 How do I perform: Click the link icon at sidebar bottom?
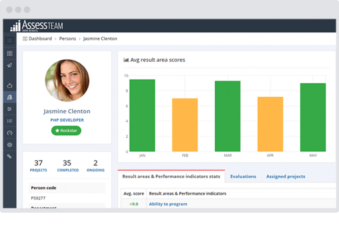[x=9, y=156]
